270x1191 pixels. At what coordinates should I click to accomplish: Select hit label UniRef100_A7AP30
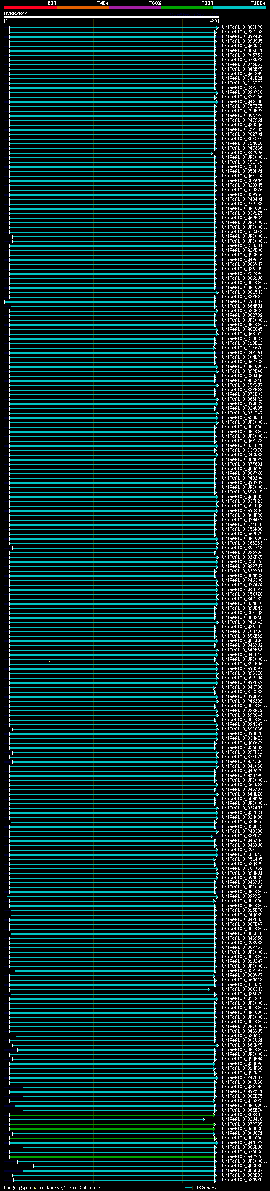[242, 1152]
